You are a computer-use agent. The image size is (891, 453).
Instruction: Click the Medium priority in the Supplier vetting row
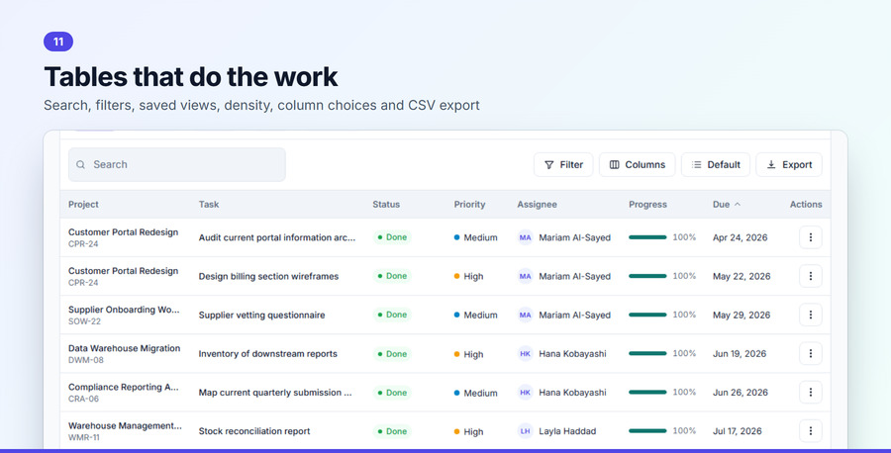coord(475,316)
